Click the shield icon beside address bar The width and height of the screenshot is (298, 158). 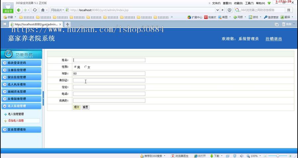coord(229,10)
